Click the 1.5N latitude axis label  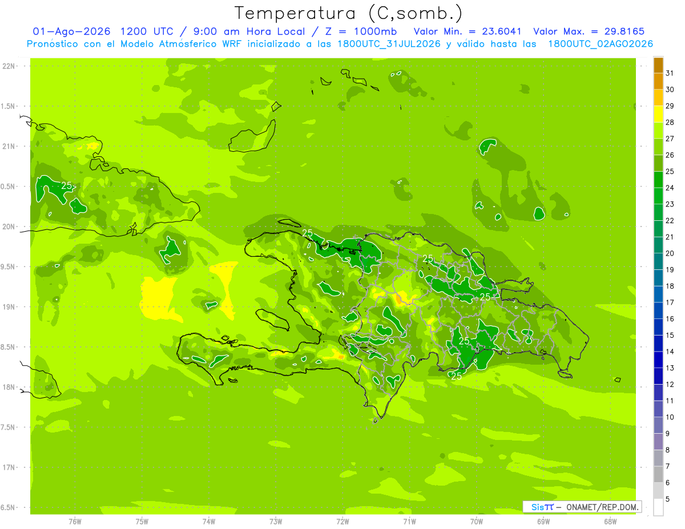click(x=9, y=106)
